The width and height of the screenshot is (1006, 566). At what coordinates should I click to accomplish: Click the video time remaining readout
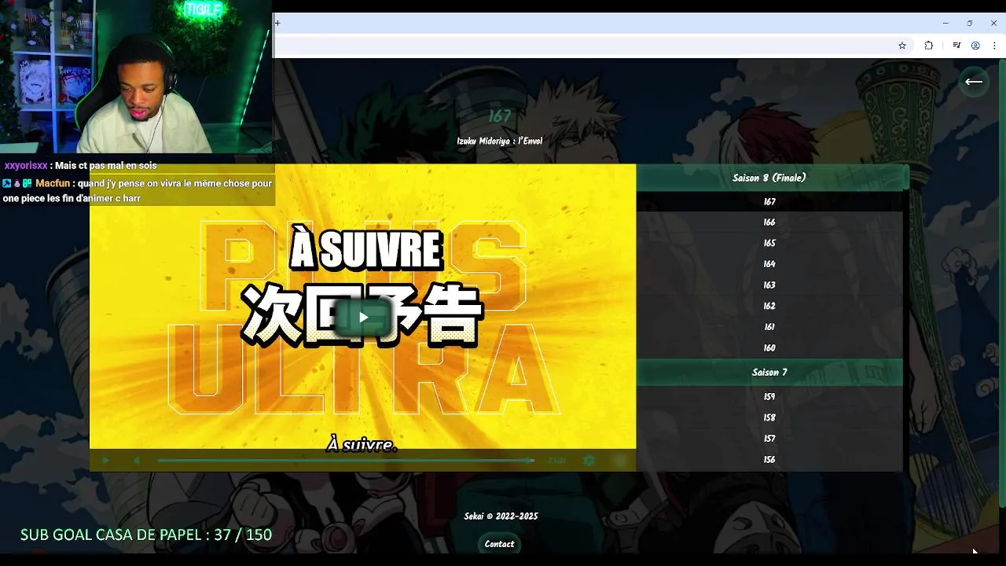coord(556,461)
